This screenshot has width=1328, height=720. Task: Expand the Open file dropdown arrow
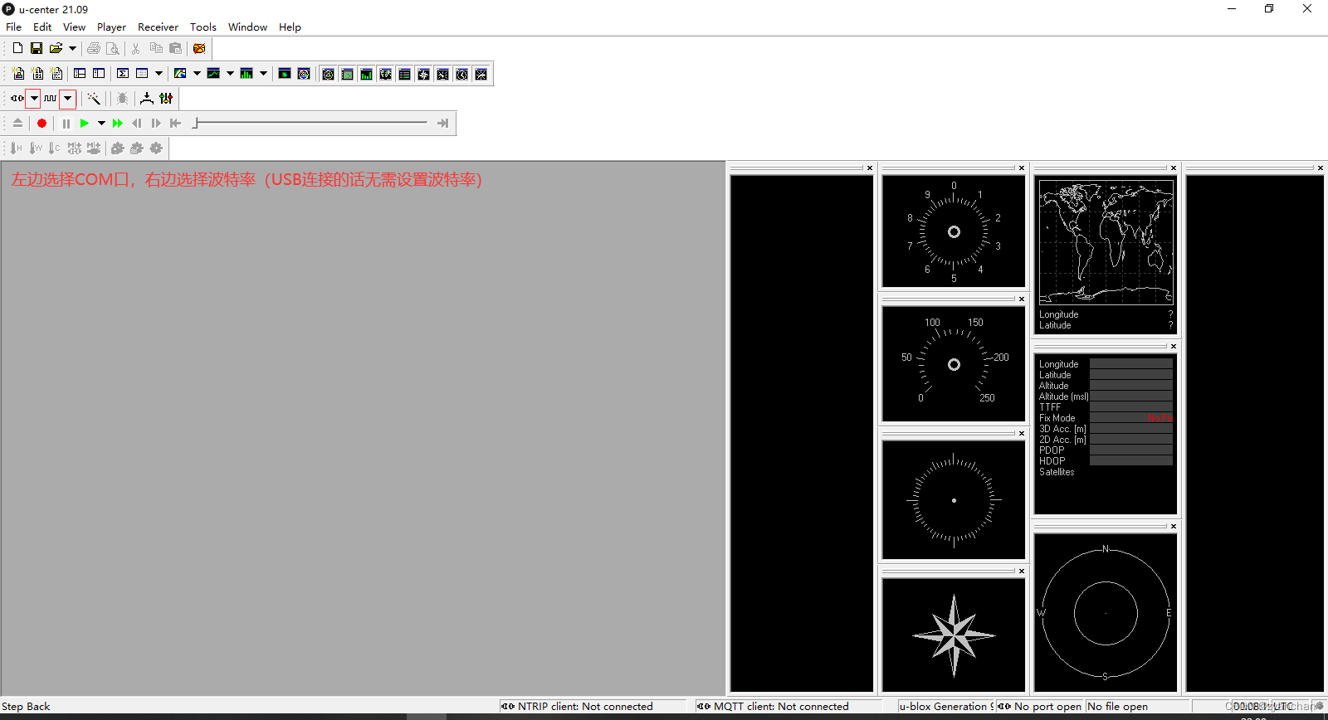tap(72, 48)
